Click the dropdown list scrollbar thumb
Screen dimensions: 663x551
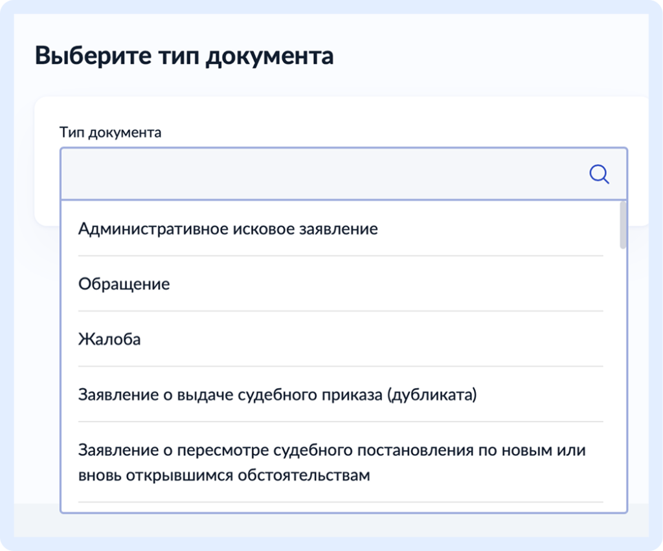pyautogui.click(x=623, y=225)
